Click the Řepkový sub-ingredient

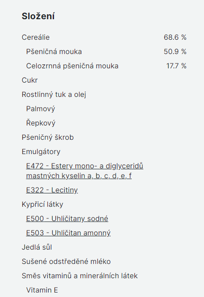pyautogui.click(x=41, y=123)
